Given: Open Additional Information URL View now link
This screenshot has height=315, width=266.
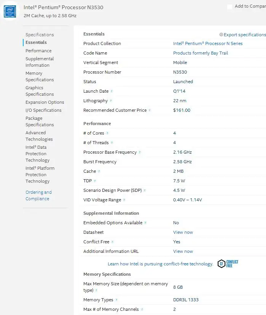Looking at the screenshot, I should 183,251.
